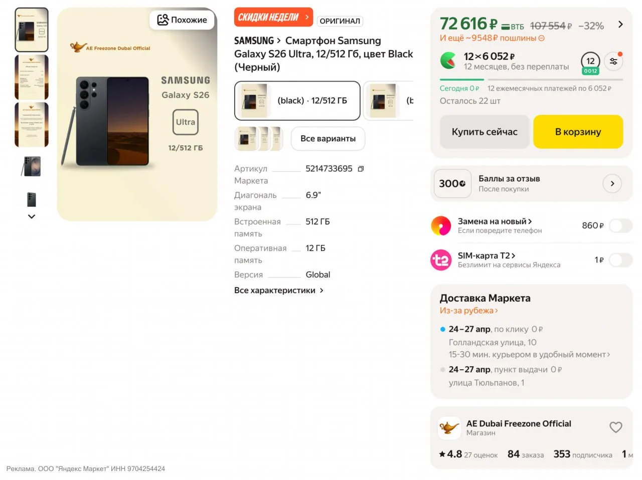Toggle the SIM-карта T2 option on

[x=620, y=260]
